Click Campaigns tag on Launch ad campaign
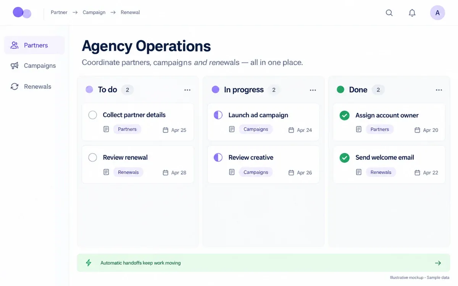 coord(256,129)
